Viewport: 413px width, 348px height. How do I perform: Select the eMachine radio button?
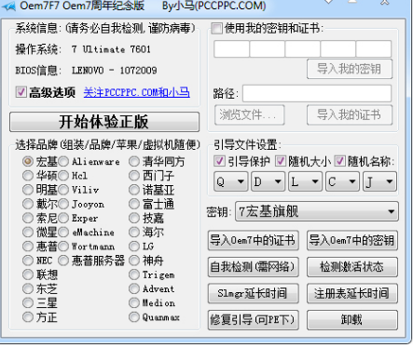click(63, 232)
